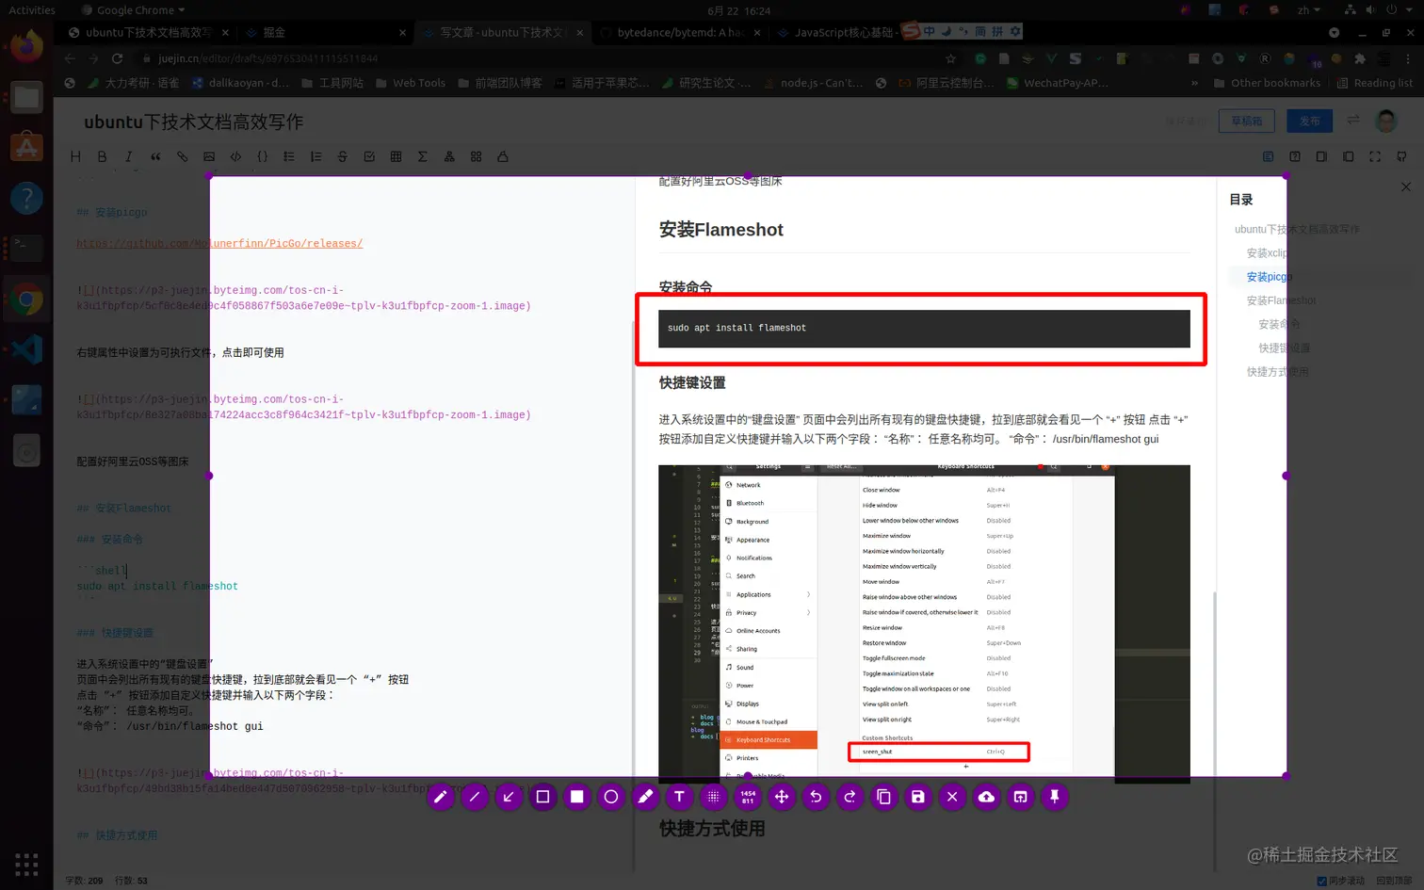Select the Flameshot filled rectangle tool
The width and height of the screenshot is (1424, 890).
[577, 797]
